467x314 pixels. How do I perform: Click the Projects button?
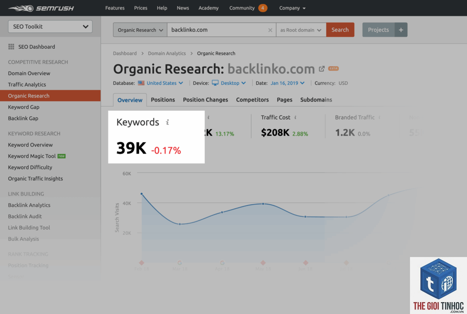point(378,30)
